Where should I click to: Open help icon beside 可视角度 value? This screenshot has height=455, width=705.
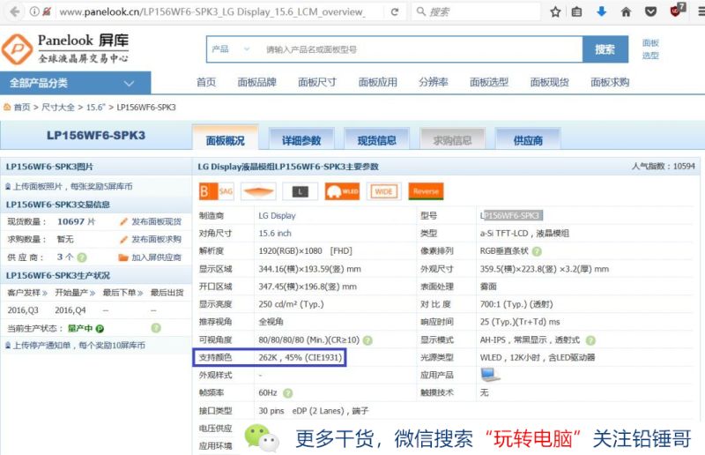367,340
